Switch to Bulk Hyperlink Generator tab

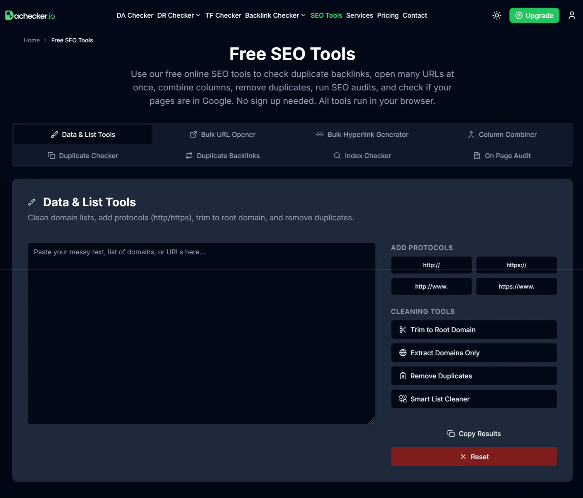(362, 134)
